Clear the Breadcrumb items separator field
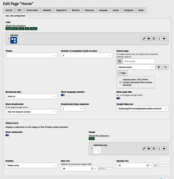Screen dimensions: 174x179 [x=81, y=109]
